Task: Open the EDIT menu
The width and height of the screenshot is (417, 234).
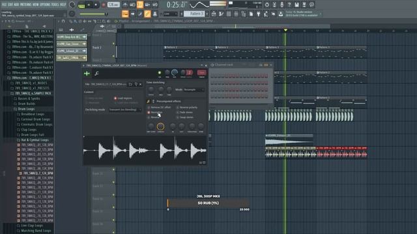Action: 10,5
